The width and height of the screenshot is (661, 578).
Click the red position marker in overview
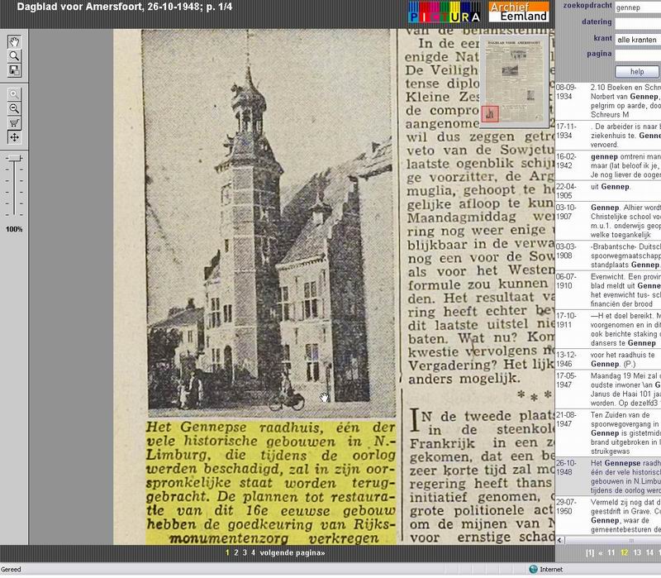(x=490, y=114)
